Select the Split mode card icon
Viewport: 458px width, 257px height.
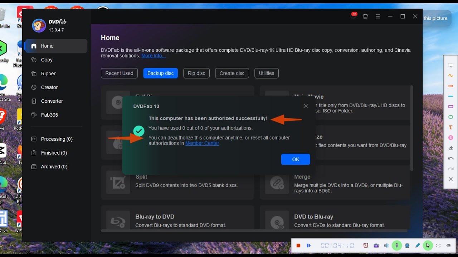[118, 182]
